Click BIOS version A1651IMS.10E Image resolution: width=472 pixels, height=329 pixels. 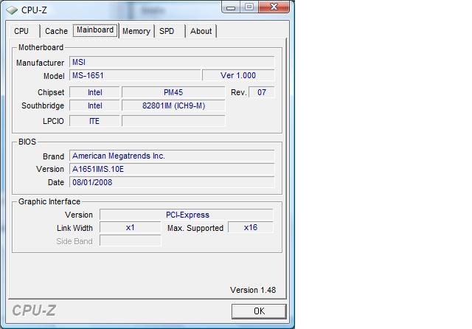(x=172, y=169)
